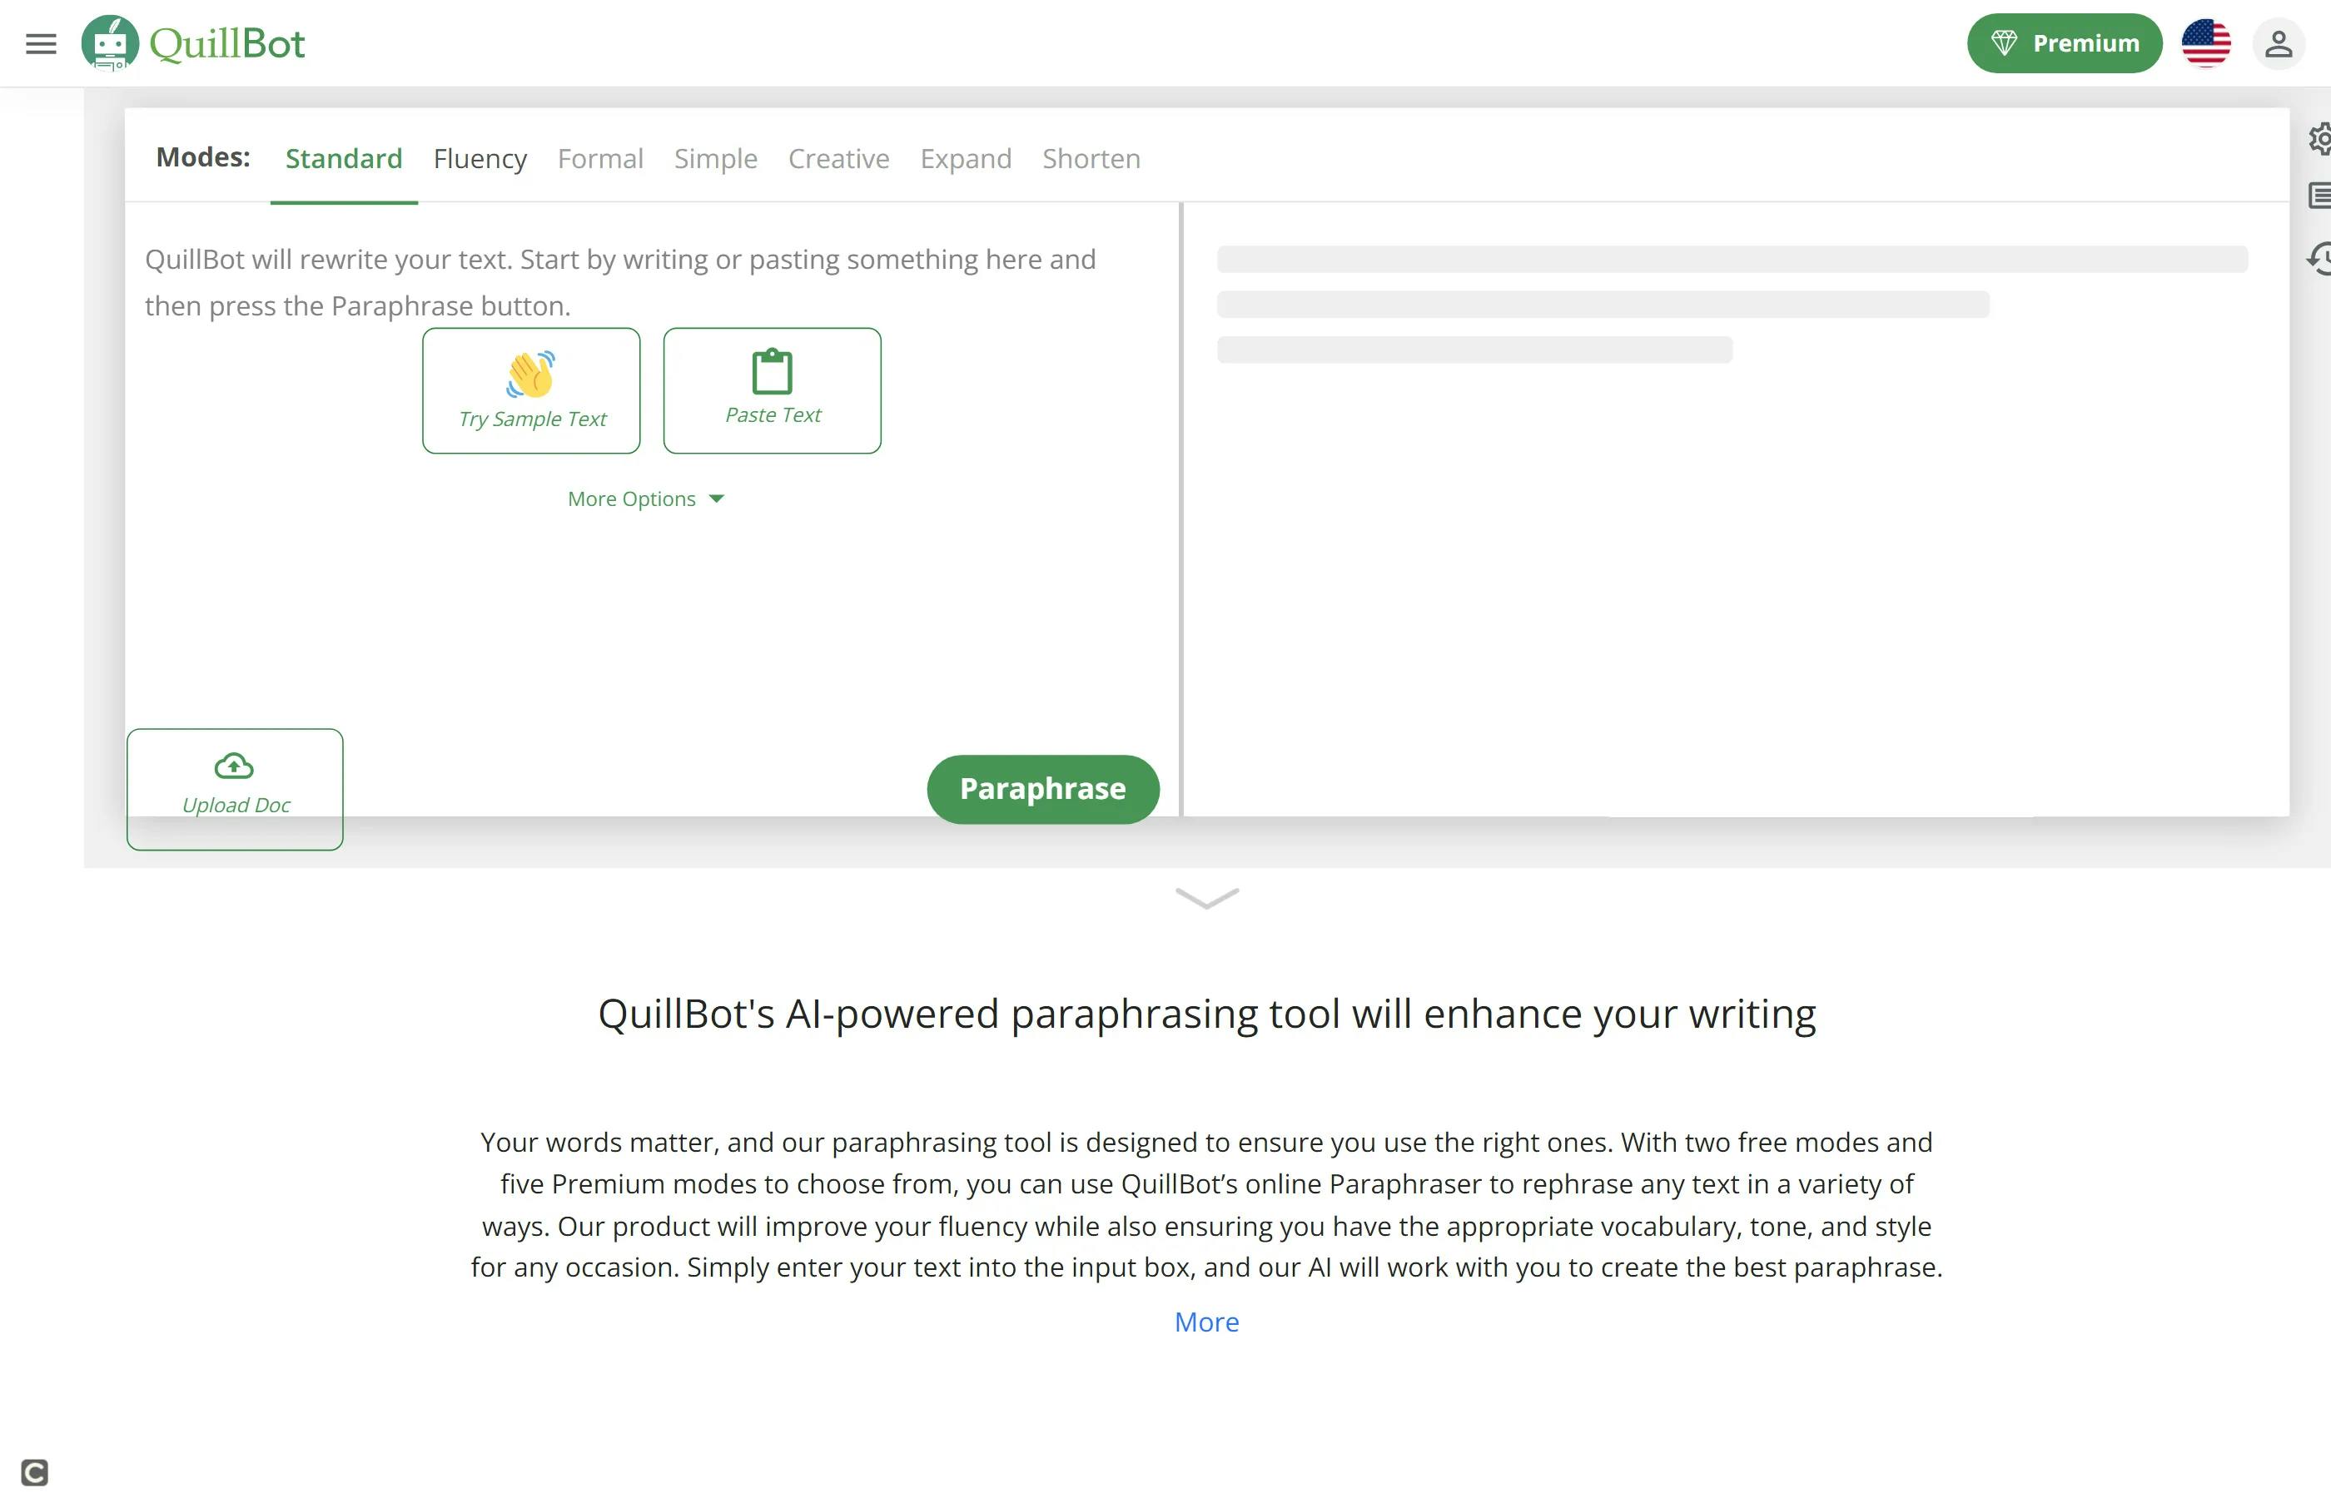2331x1498 pixels.
Task: Open the user account profile icon
Action: 2278,44
